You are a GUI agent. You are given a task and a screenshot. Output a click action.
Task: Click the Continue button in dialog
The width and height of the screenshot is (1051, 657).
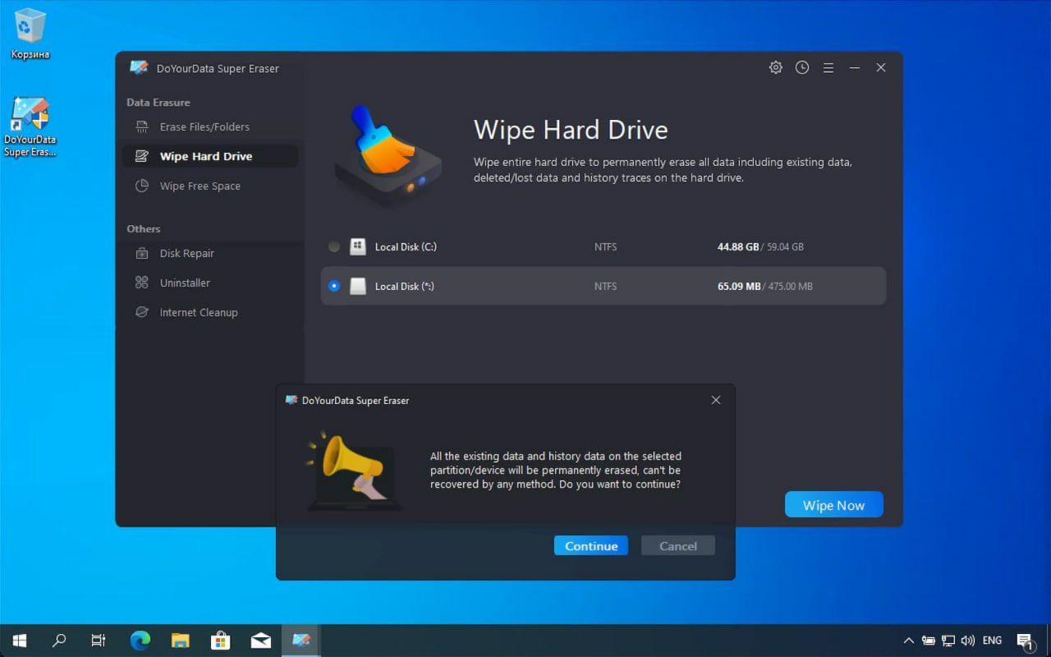[591, 546]
